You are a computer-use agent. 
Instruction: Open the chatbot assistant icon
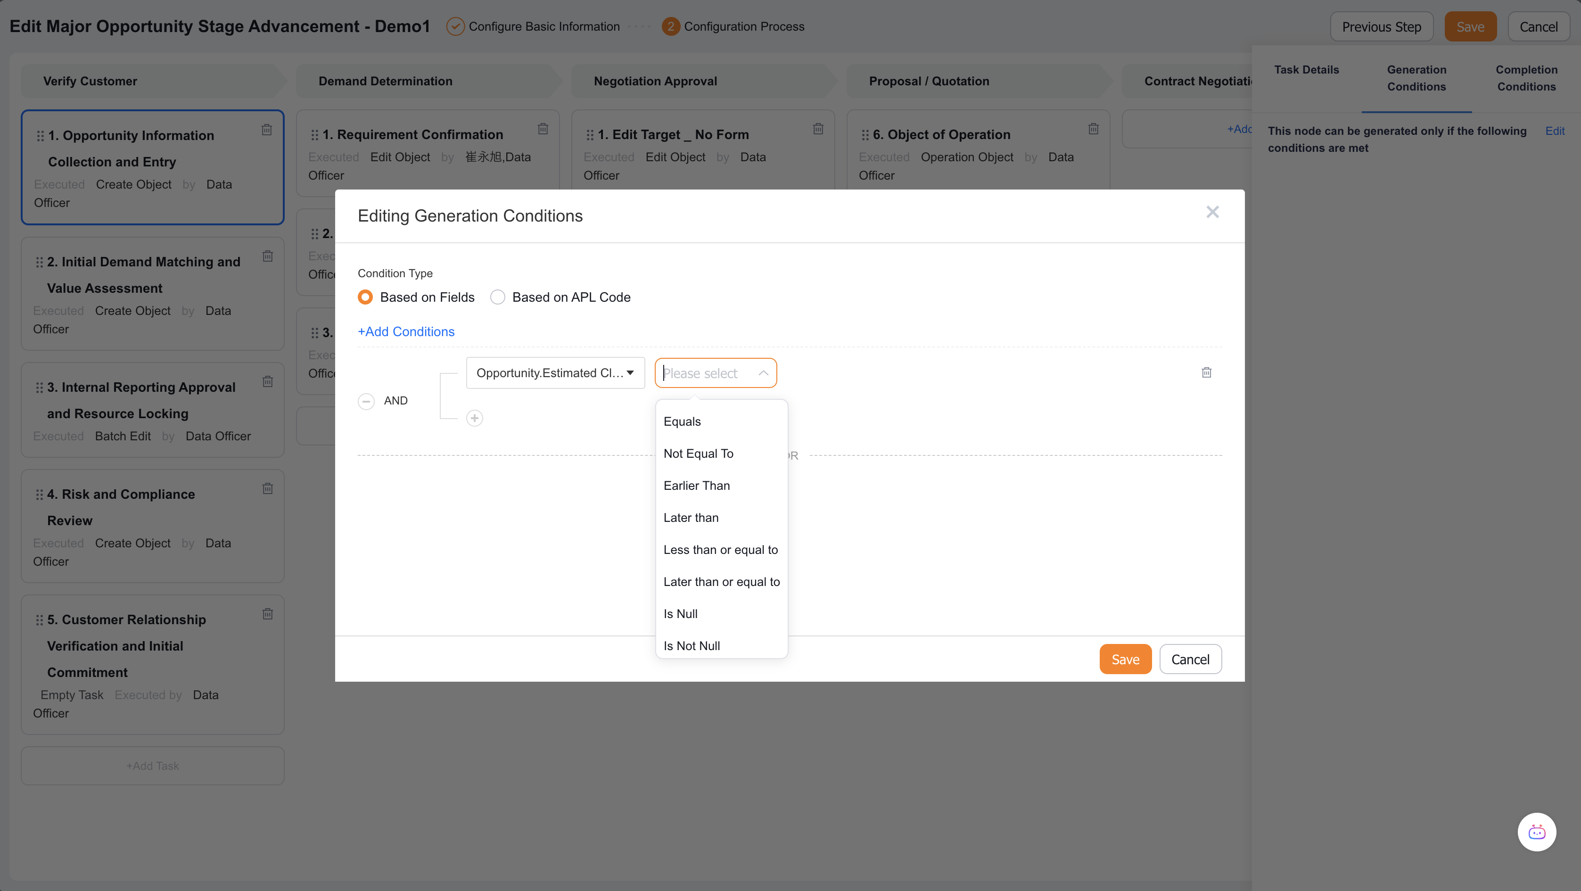(1536, 832)
